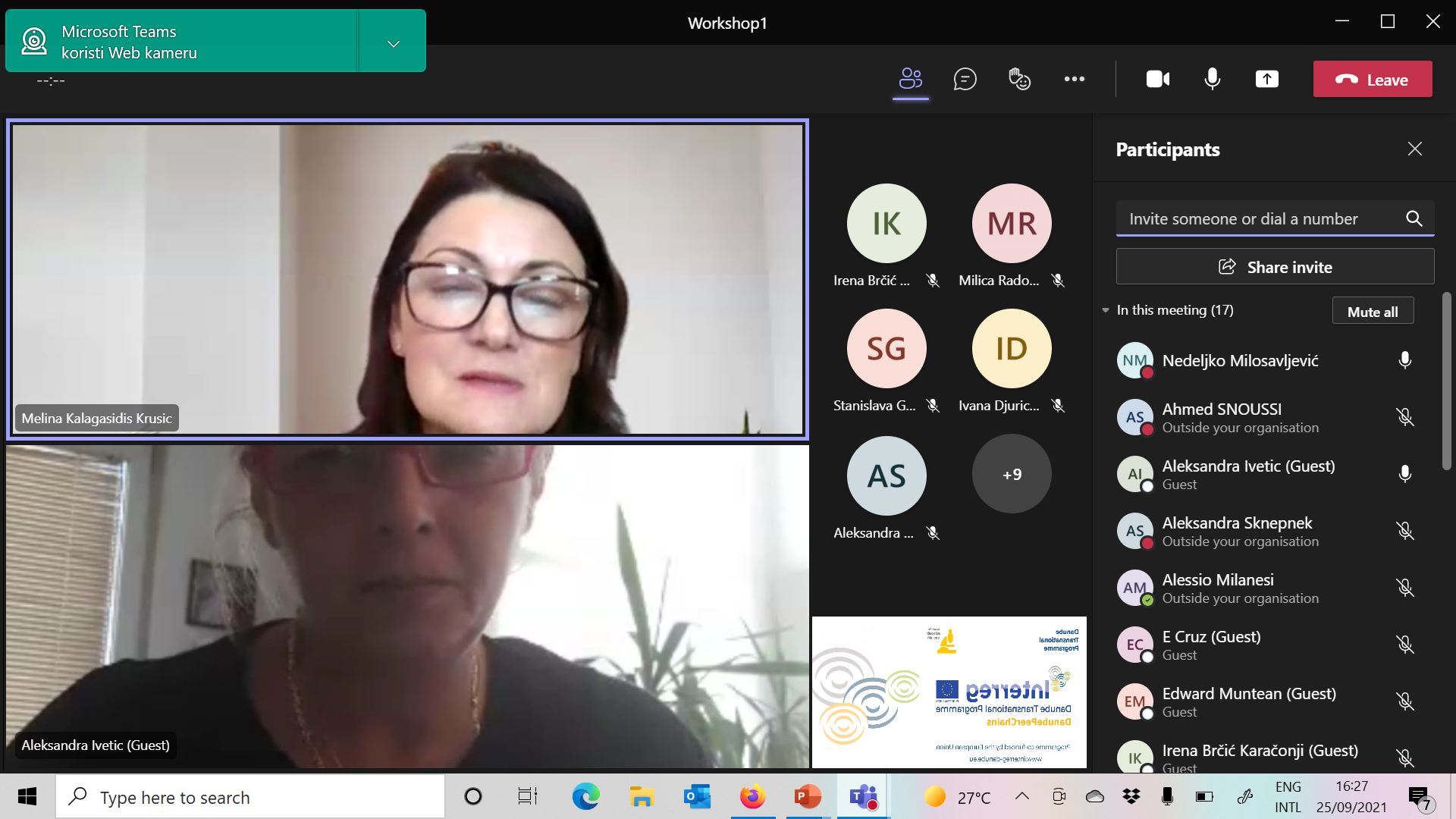Open More actions ellipsis menu
1456x819 pixels.
[x=1074, y=79]
